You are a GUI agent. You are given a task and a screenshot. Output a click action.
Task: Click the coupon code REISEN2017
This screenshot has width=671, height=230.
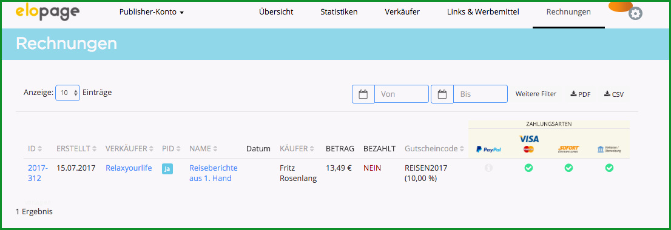426,168
